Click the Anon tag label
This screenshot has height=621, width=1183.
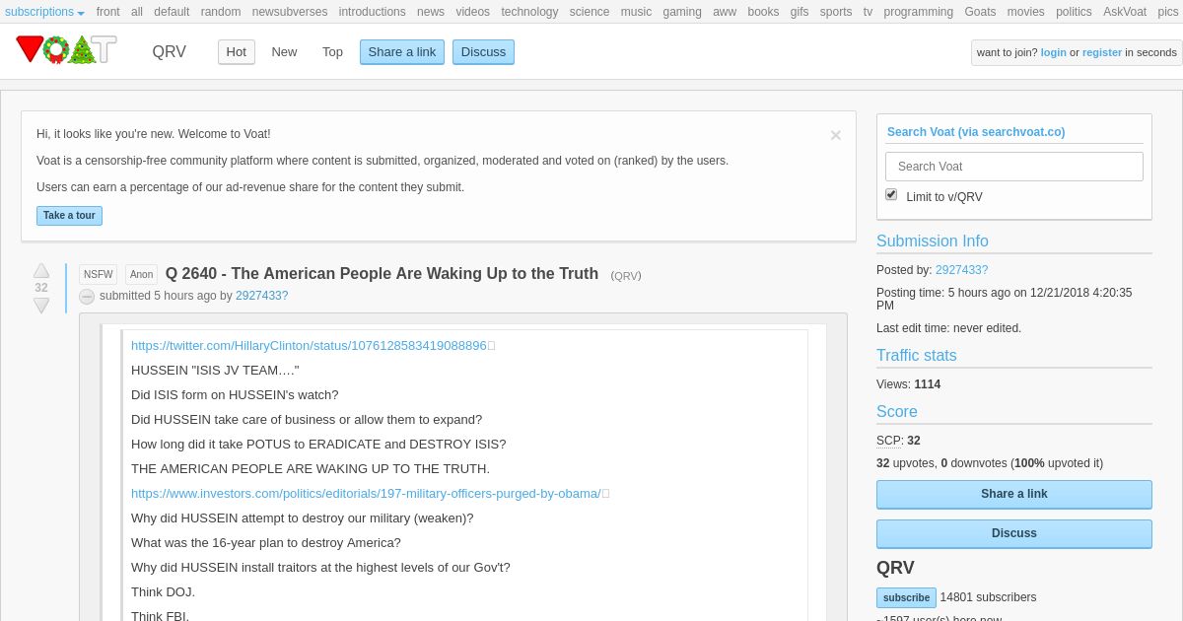(141, 275)
